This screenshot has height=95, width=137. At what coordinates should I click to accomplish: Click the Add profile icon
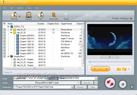tap(54, 15)
